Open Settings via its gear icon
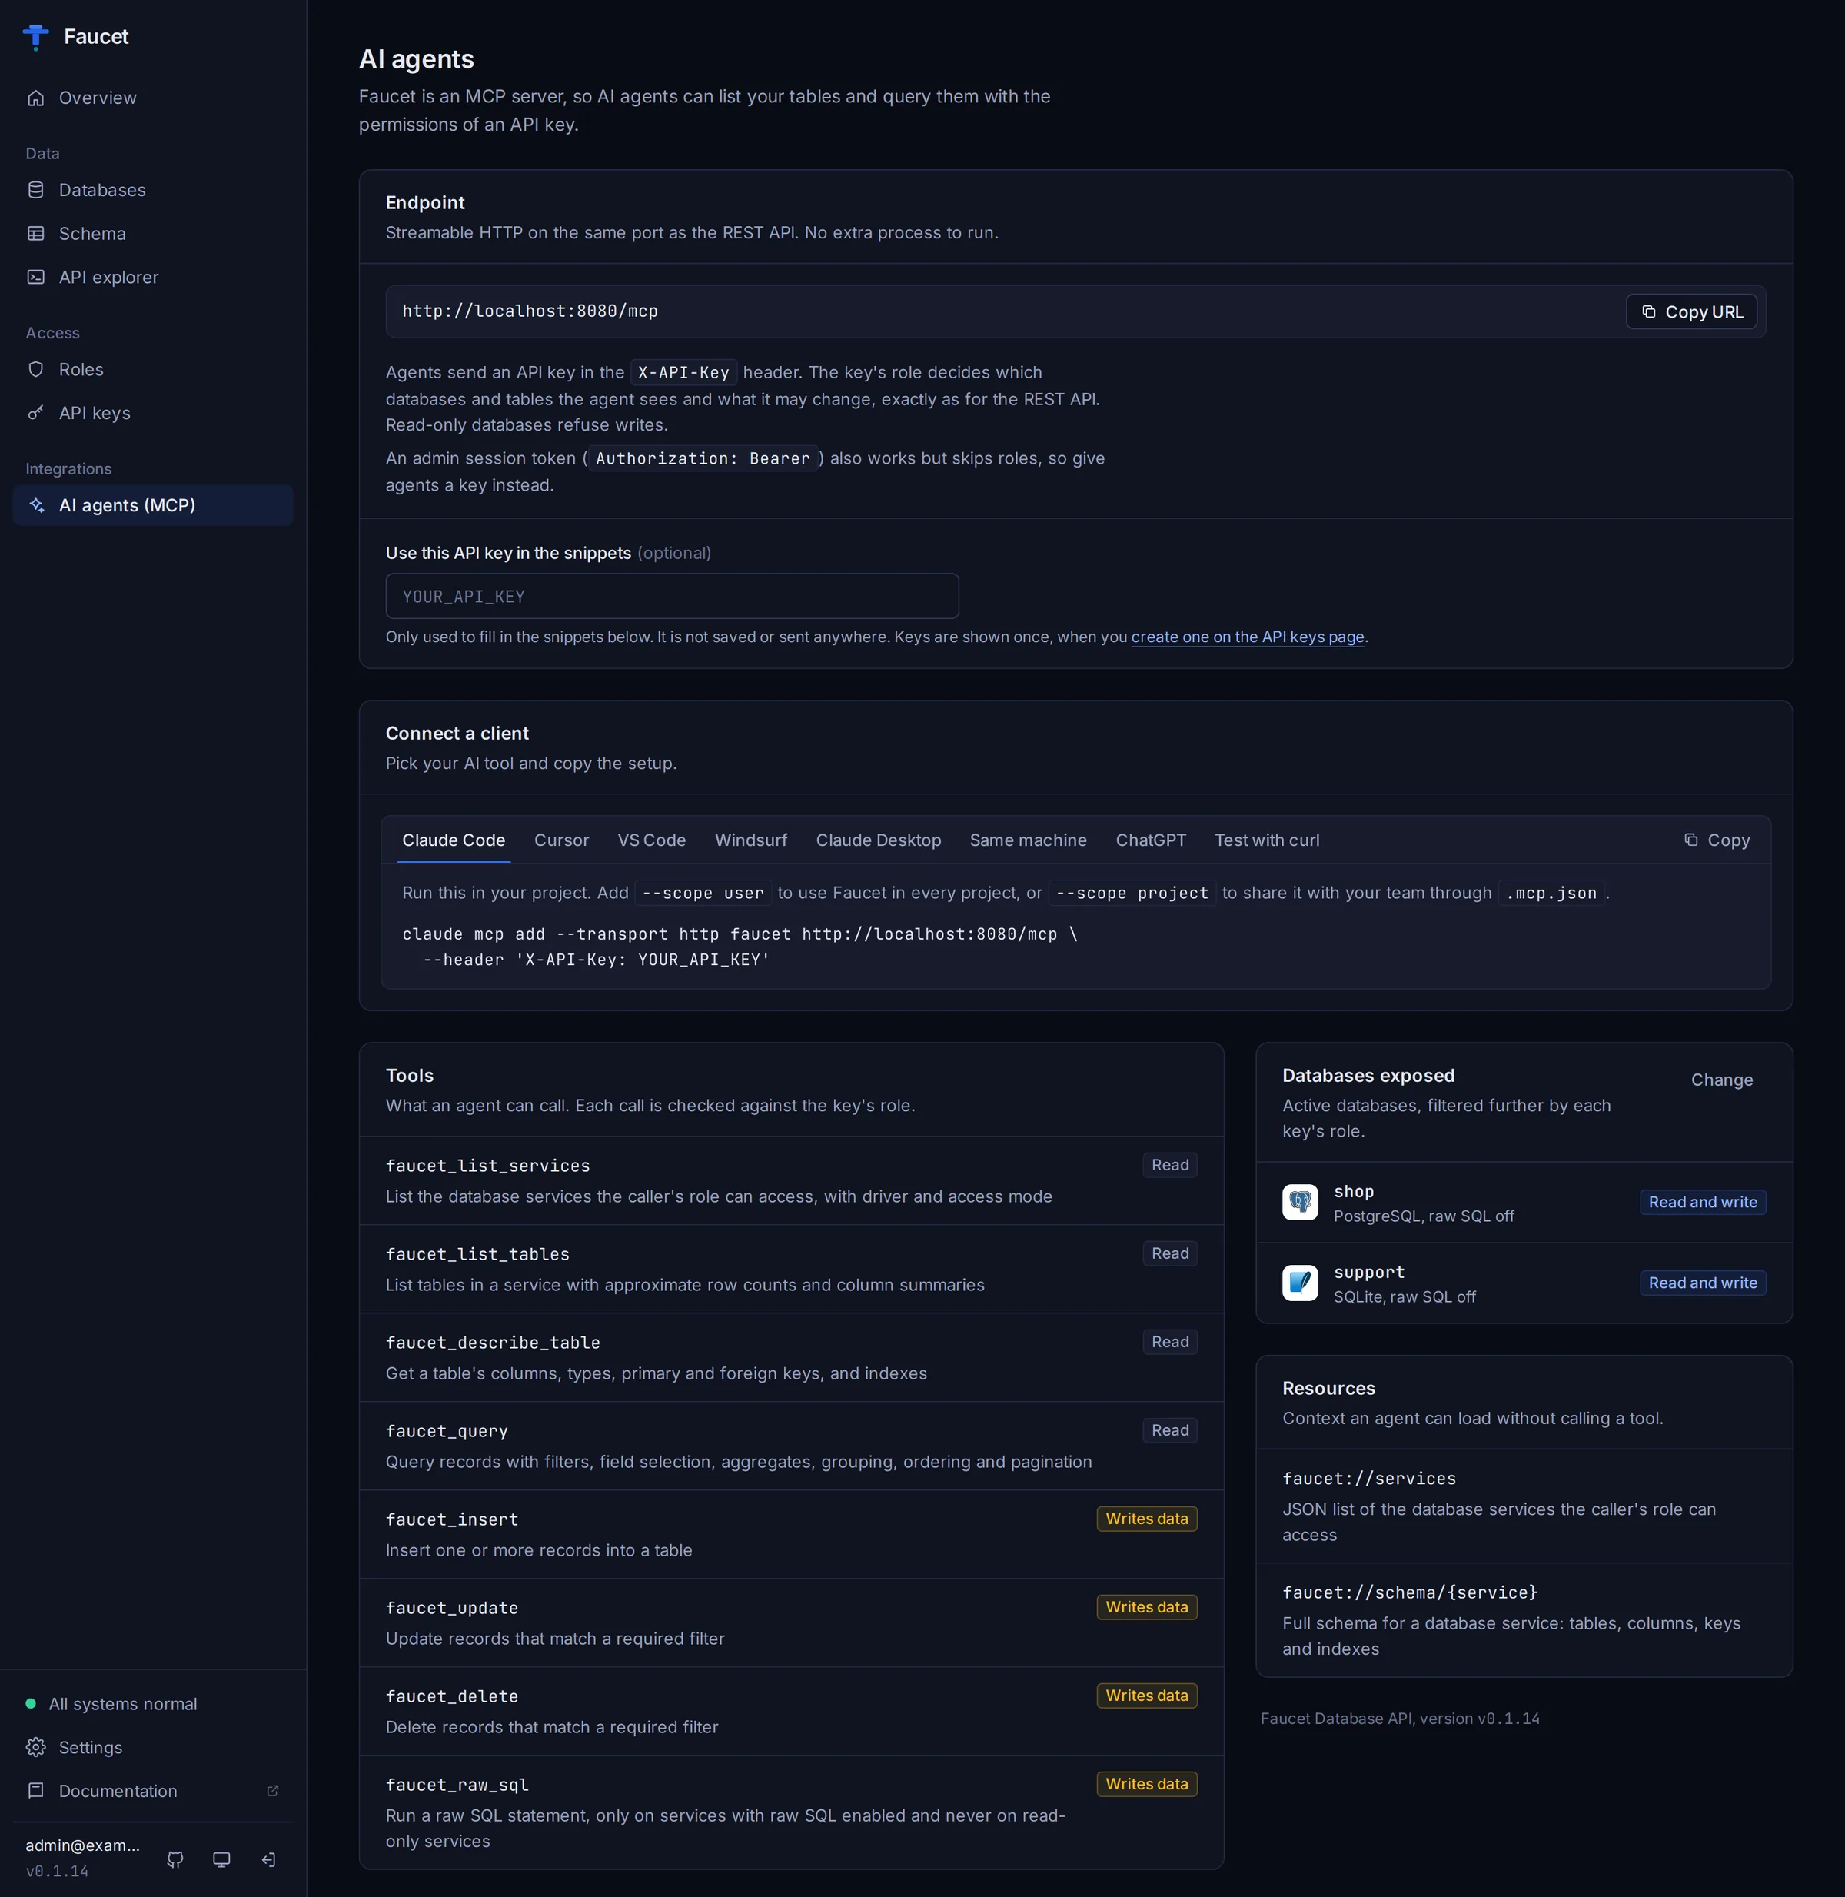 [36, 1747]
